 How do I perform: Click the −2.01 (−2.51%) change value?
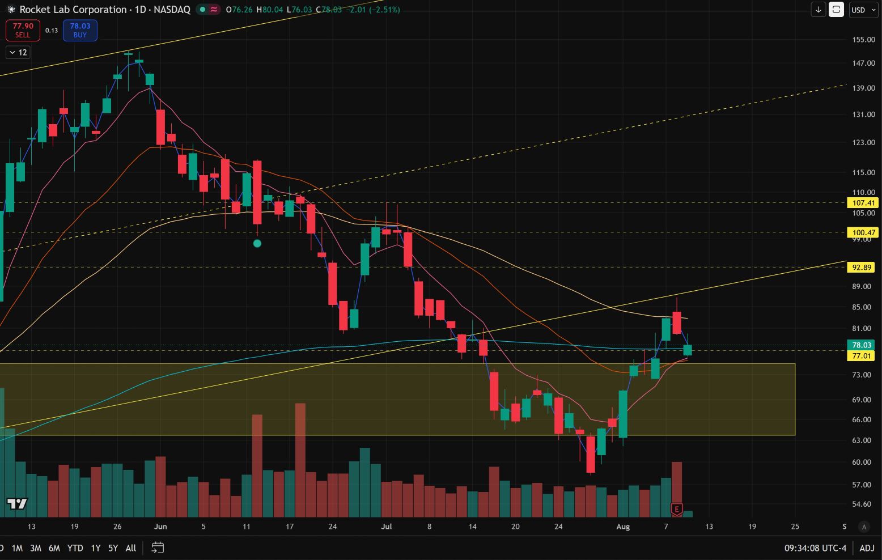(x=372, y=10)
